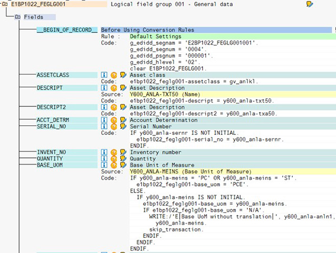Click help question icon for BASE_UOM field
This screenshot has width=336, height=253.
[114, 165]
